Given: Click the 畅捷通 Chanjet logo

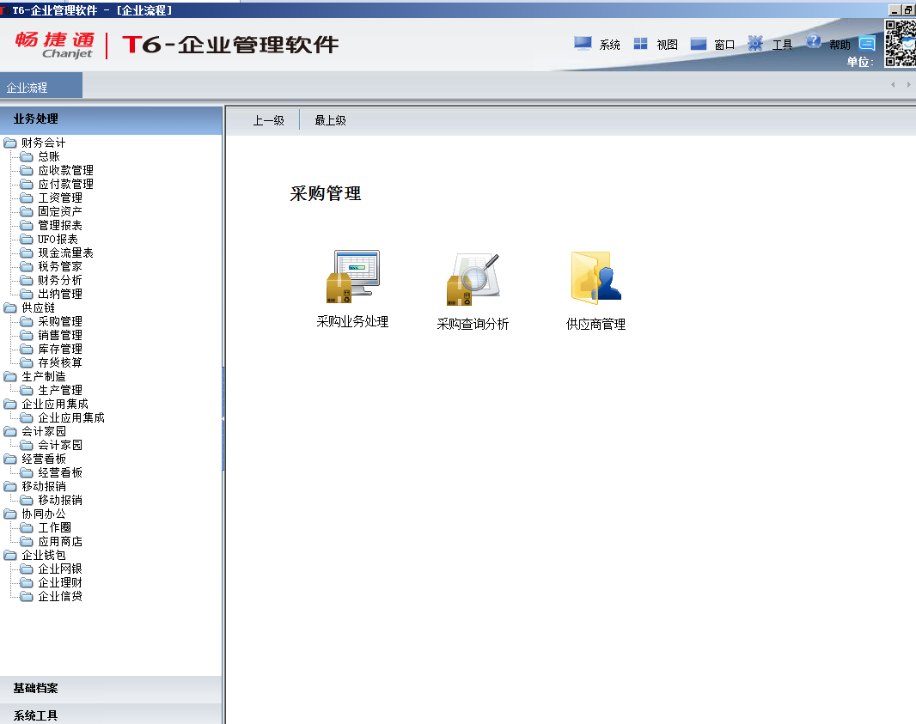Looking at the screenshot, I should tap(54, 45).
